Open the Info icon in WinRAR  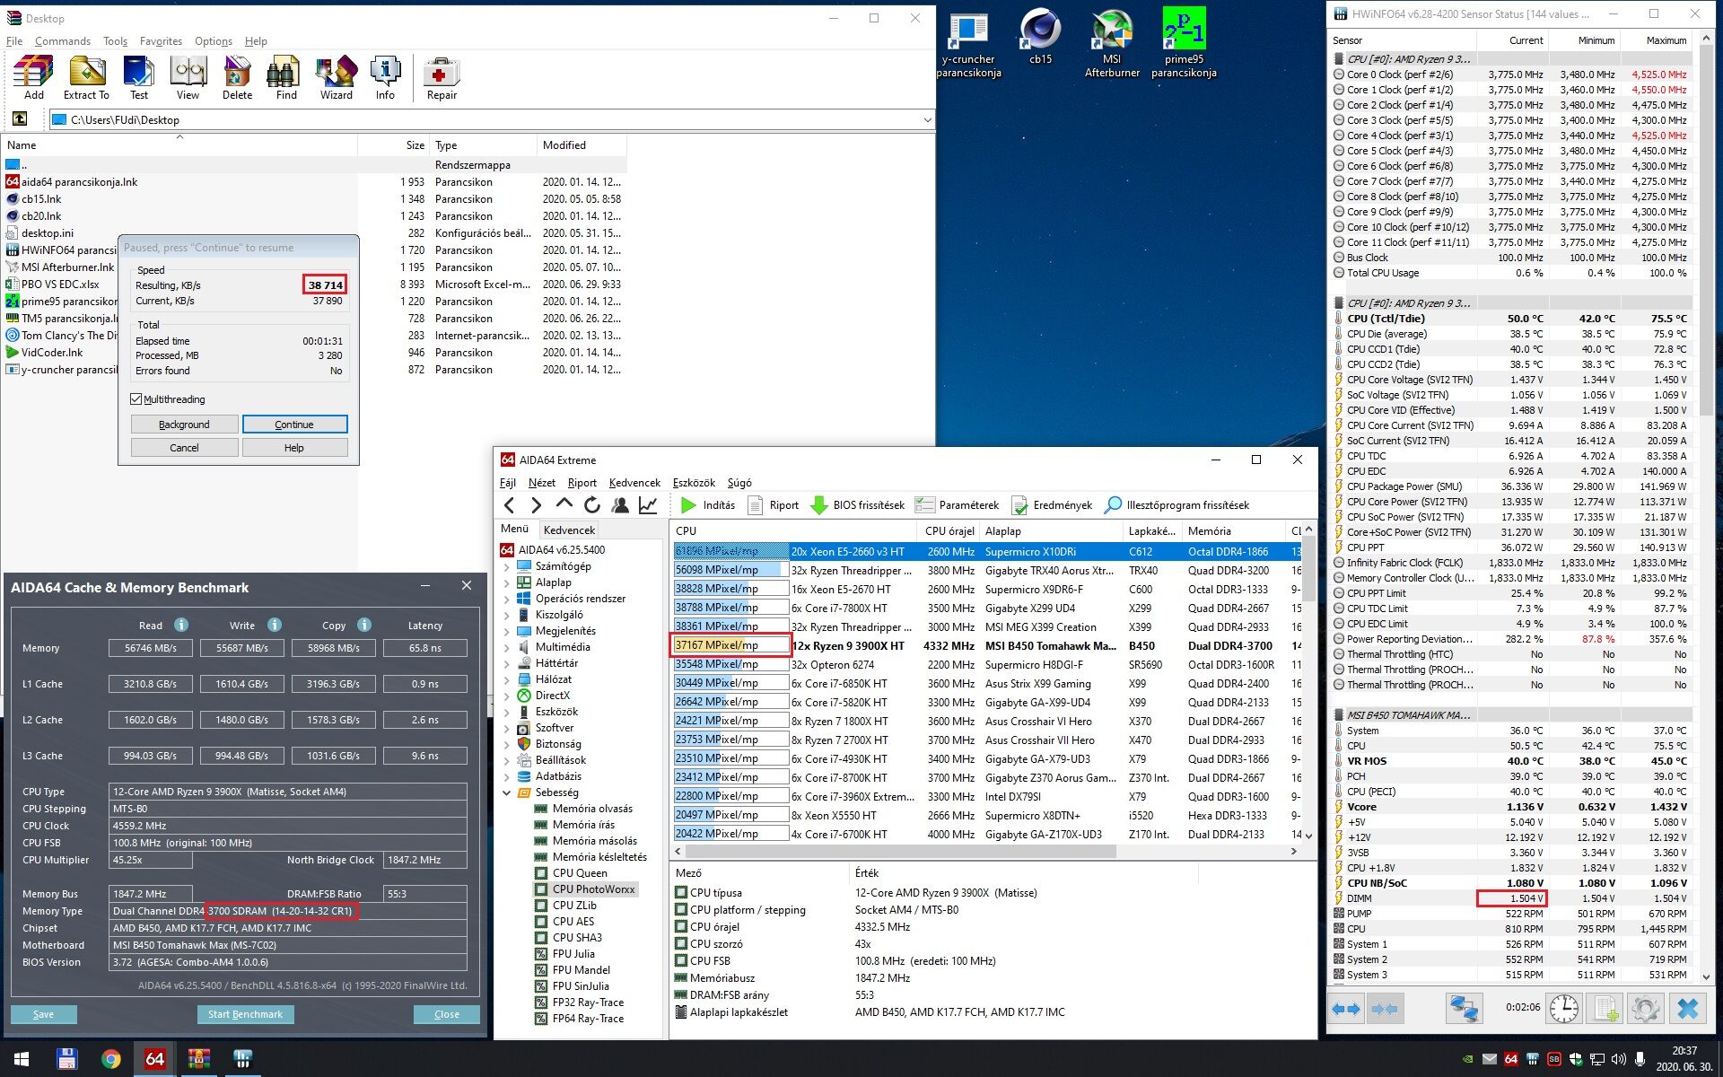385,77
